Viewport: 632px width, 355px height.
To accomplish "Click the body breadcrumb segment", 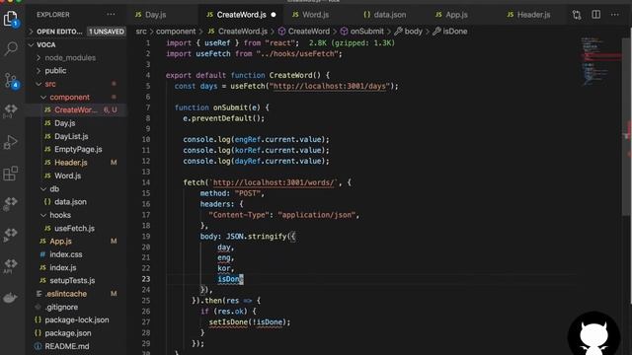I will tap(413, 32).
